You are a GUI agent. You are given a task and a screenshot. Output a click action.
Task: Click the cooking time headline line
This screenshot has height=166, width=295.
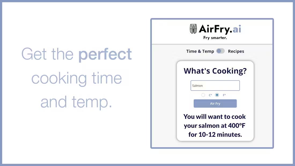[x=77, y=78]
